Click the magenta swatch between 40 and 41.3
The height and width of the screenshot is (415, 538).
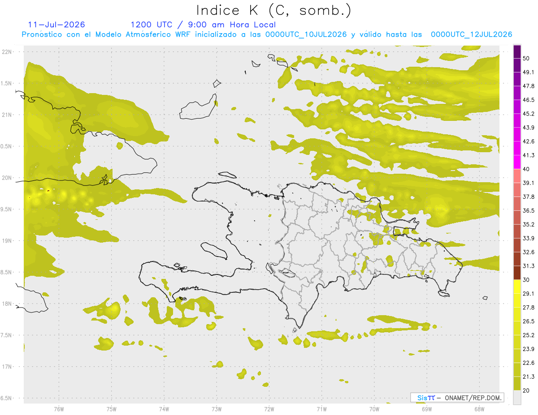(x=517, y=162)
